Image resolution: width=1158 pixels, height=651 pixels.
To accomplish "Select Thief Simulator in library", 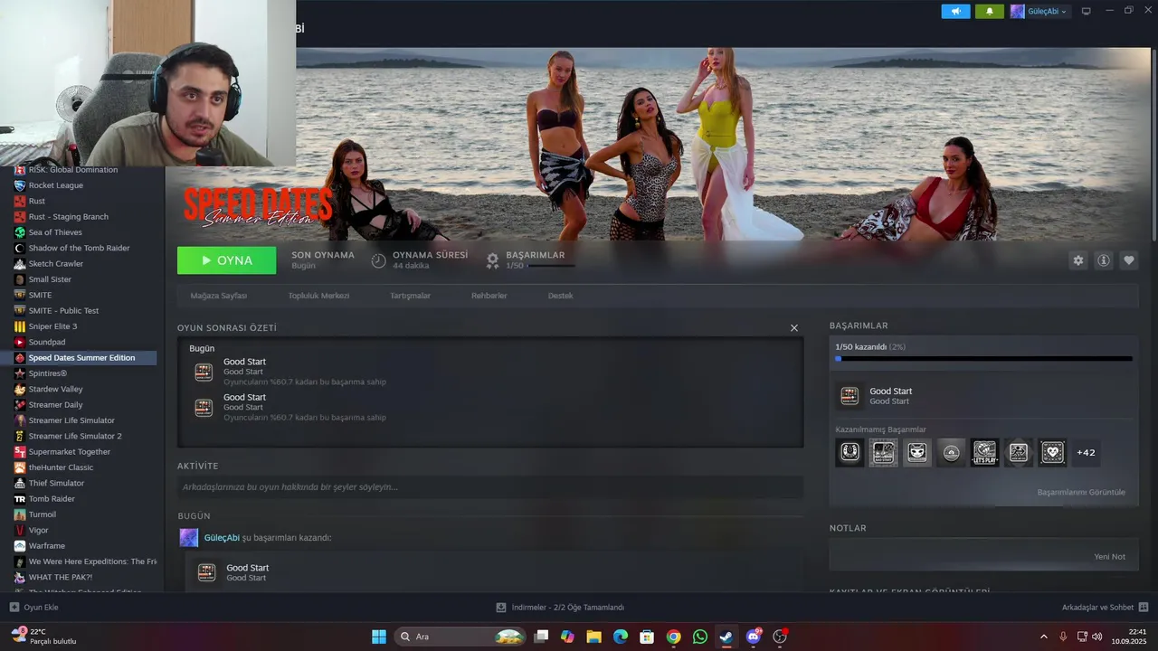I will click(x=56, y=483).
